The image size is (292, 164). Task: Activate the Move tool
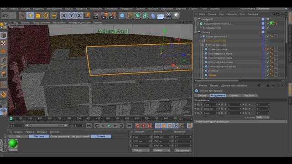pos(30,15)
